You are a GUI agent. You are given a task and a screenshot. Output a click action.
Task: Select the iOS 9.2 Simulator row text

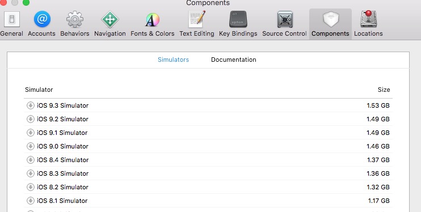click(x=62, y=119)
